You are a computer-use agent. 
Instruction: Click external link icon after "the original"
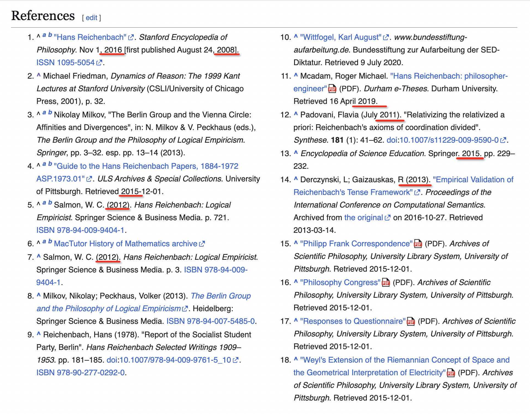[387, 218]
